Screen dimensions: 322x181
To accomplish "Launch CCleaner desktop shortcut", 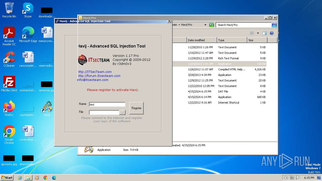I will [9, 59].
